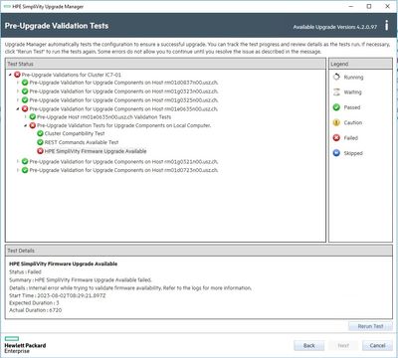The height and width of the screenshot is (358, 398).
Task: Click the passed icon for Cluster Compatibility Test
Action: [x=40, y=133]
